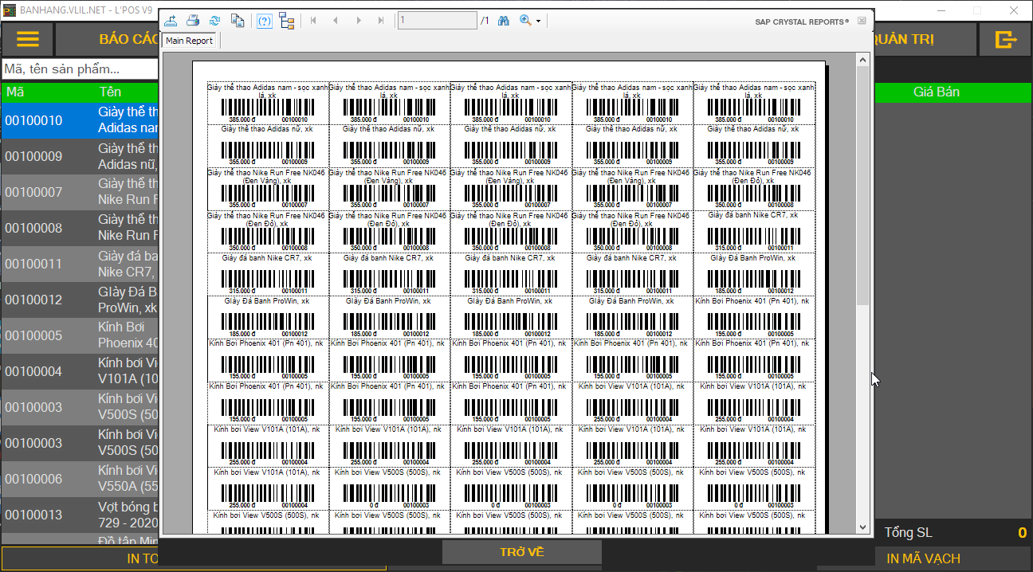The image size is (1033, 572).
Task: Go to the previous report page
Action: coord(336,21)
